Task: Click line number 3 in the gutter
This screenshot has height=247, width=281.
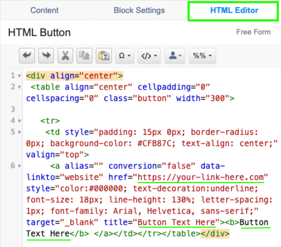Action: tap(13, 109)
